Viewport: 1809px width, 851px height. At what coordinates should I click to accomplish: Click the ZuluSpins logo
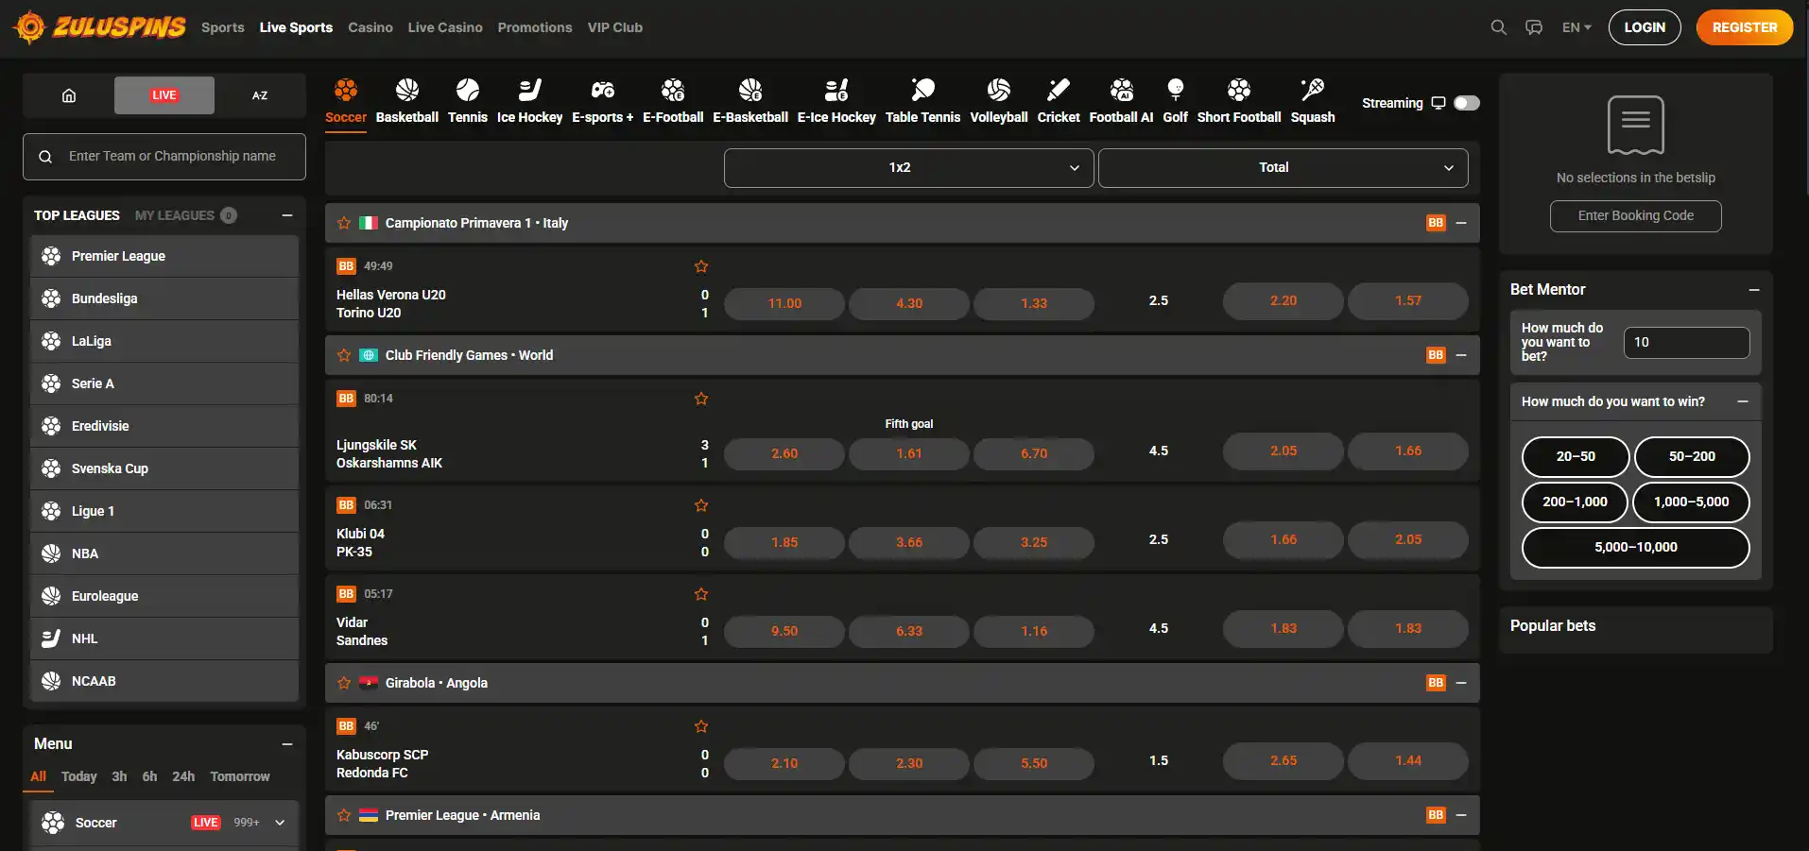click(100, 27)
